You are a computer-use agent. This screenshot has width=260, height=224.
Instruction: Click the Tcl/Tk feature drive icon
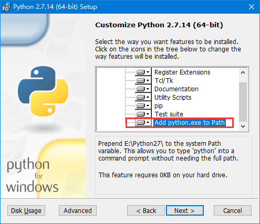141,80
